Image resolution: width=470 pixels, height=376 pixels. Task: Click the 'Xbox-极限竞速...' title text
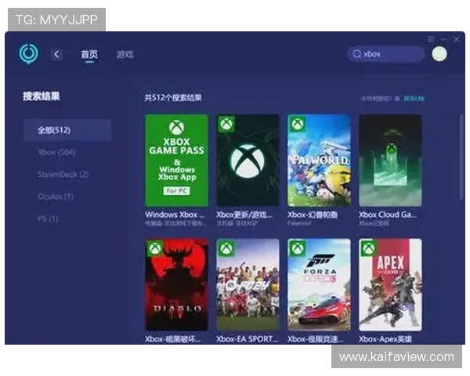[x=316, y=339]
